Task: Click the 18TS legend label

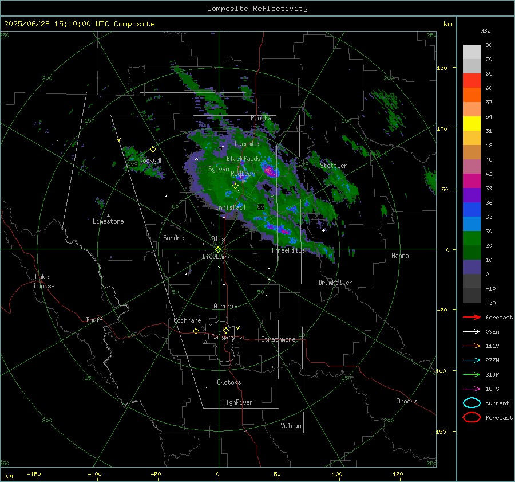Action: pos(492,389)
